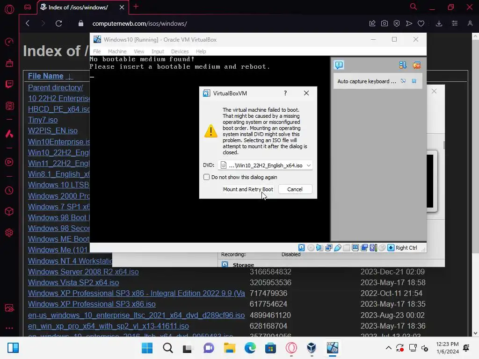
Task: Open the File menu in VirtualBox
Action: tap(97, 51)
